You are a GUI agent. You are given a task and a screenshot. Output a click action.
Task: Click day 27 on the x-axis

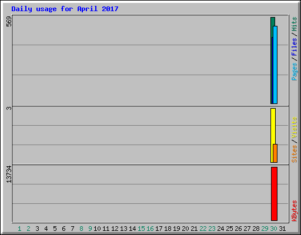point(247,229)
